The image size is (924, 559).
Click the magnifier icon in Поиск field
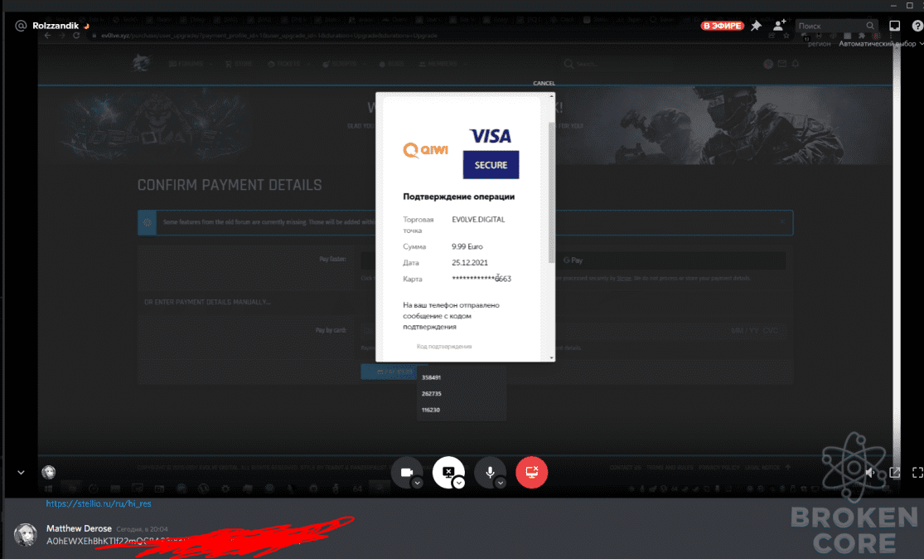870,26
